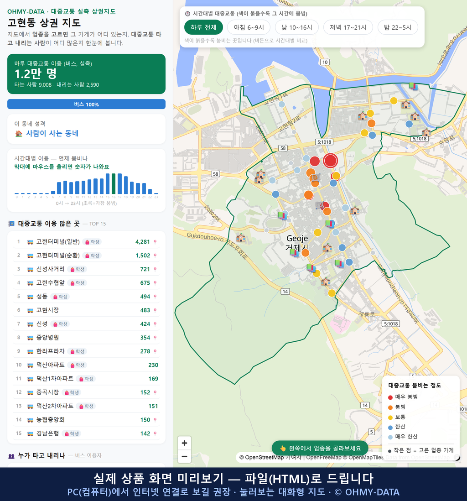467x501 pixels.
Task: Click the 학생 tag in the 덕산1차아파트 row
Action: (86, 379)
